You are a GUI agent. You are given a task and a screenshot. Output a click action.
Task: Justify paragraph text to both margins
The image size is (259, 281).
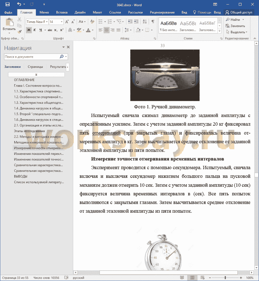(x=118, y=30)
